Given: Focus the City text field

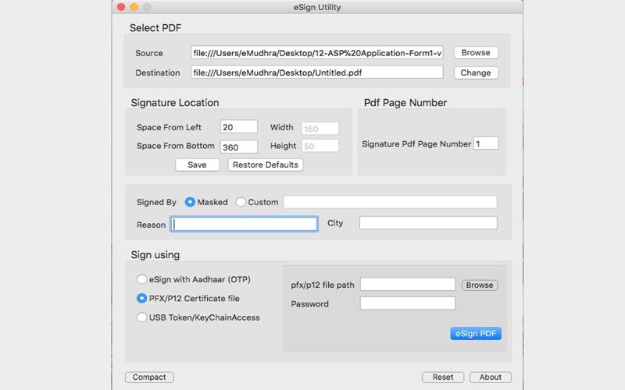Looking at the screenshot, I should click(428, 223).
